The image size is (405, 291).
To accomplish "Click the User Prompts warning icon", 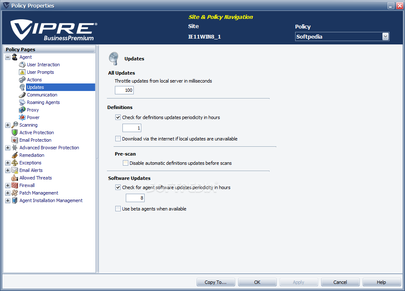I will tap(22, 72).
